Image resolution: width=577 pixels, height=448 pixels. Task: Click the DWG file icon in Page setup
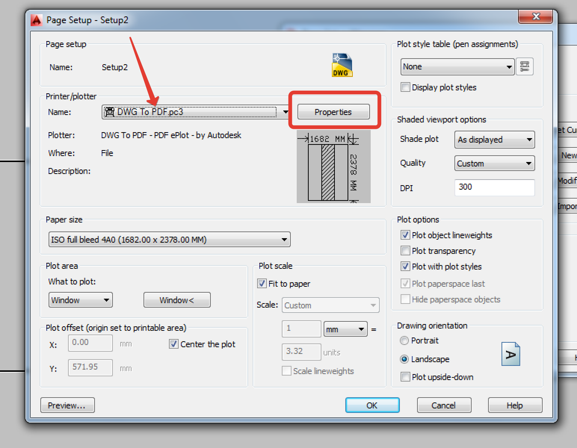pyautogui.click(x=342, y=65)
